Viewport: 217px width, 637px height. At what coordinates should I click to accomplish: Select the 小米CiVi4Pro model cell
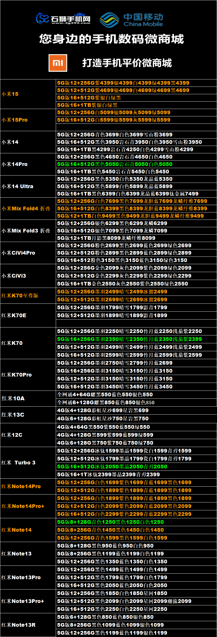click(x=28, y=253)
